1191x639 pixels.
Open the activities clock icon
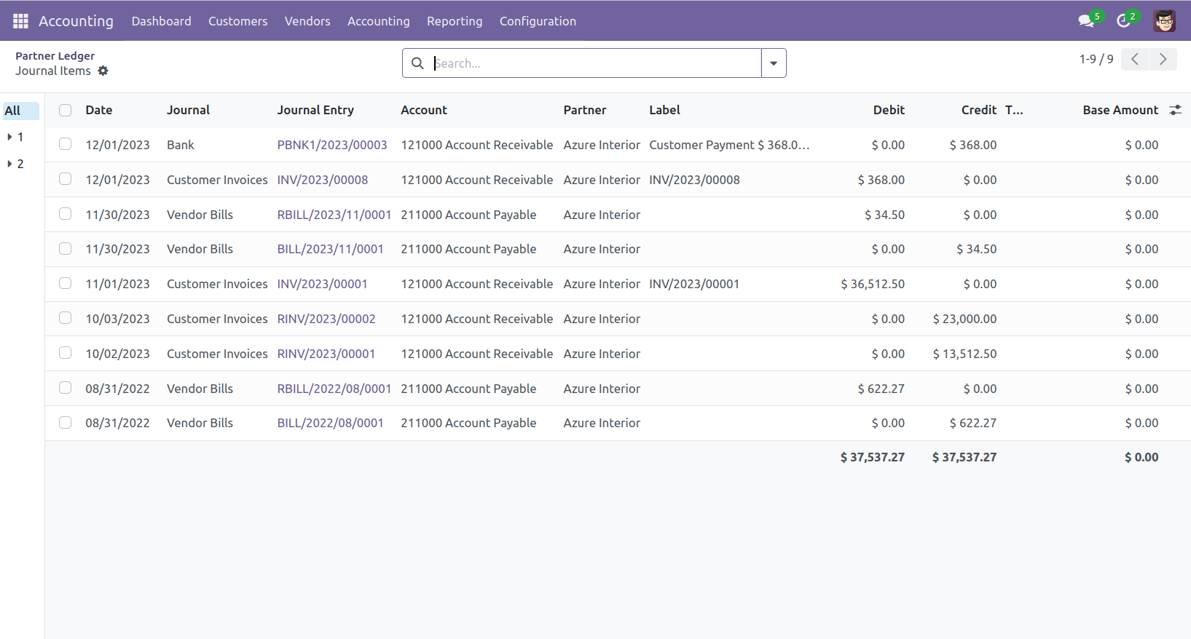1123,21
